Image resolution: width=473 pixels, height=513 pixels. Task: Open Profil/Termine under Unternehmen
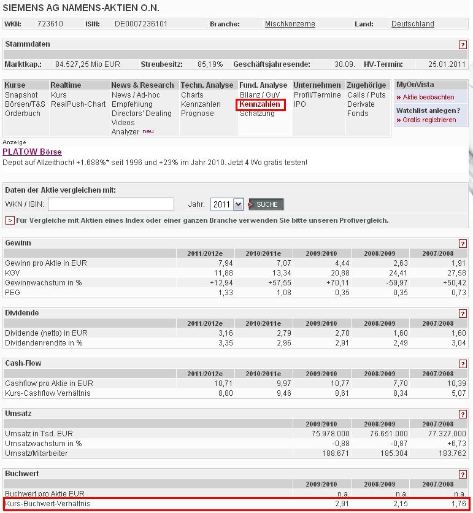317,95
